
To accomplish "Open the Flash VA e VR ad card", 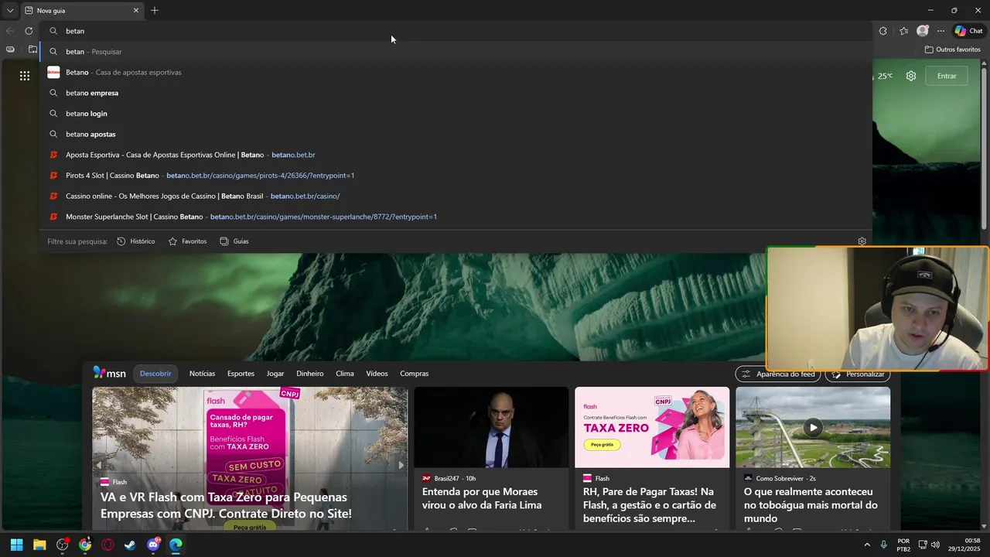I will point(250,459).
